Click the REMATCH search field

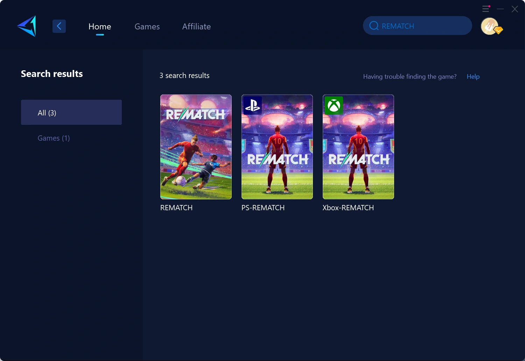(418, 26)
